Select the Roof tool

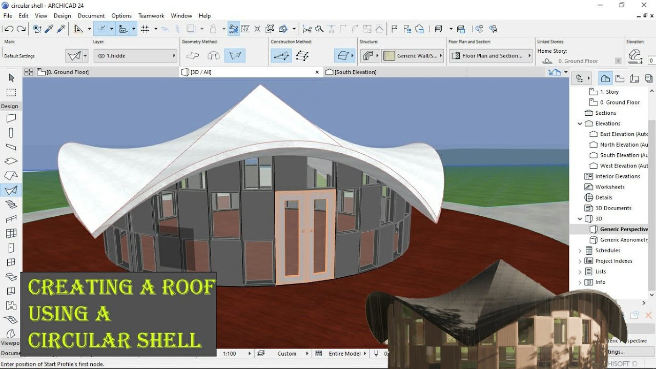point(11,176)
